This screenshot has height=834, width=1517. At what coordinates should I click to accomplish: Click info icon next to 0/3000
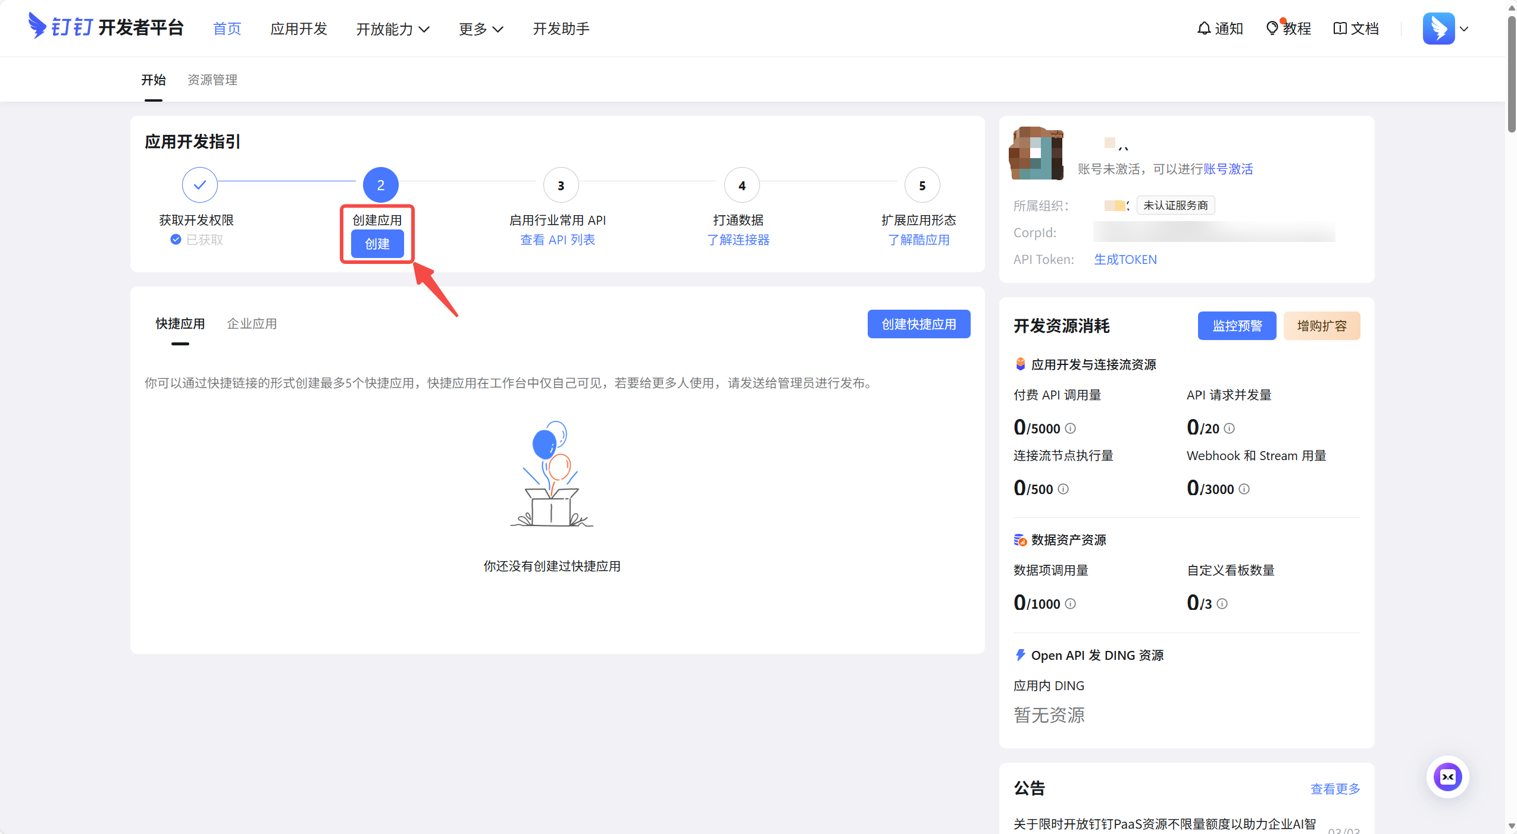point(1244,489)
